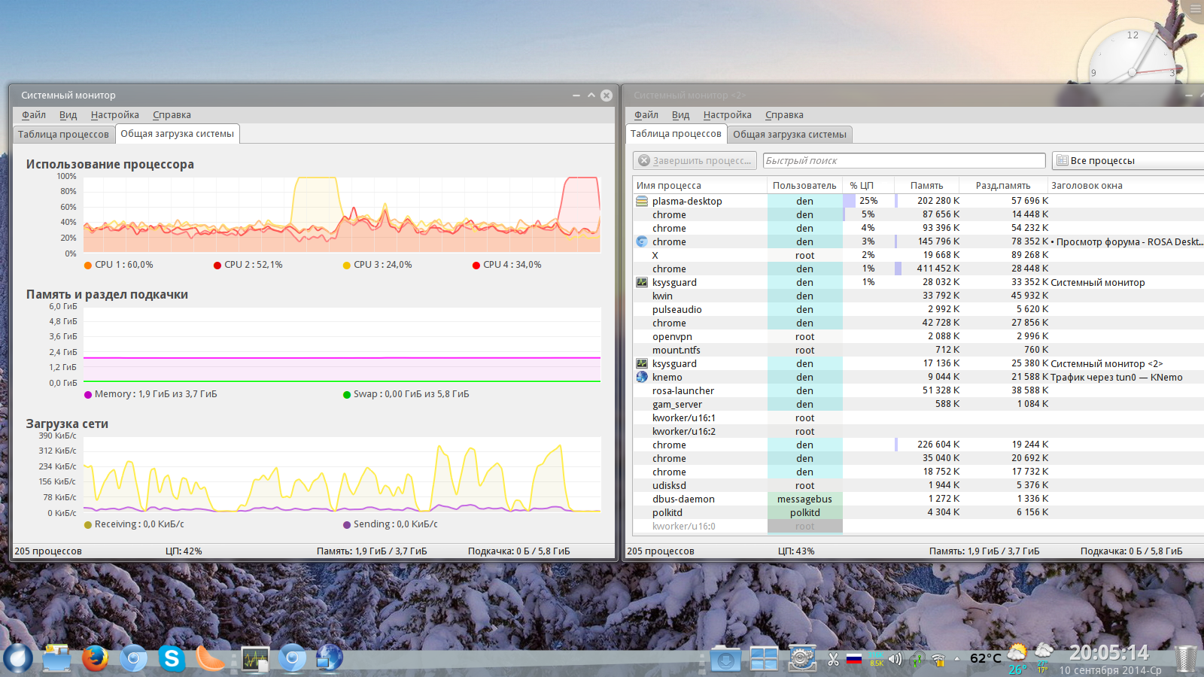Screen dimensions: 1204x677
Task: Sort processes by the "% ЦП" column
Action: [862, 185]
